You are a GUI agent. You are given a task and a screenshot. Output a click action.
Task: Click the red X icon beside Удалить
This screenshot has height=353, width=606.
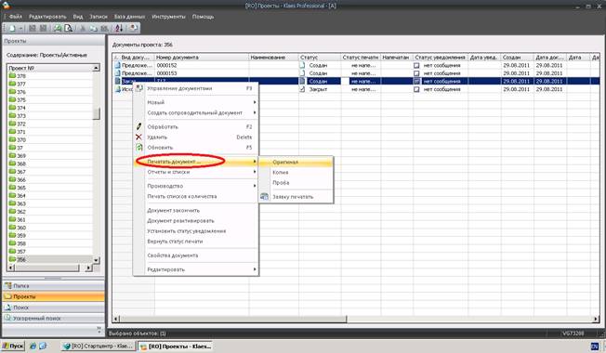point(138,137)
